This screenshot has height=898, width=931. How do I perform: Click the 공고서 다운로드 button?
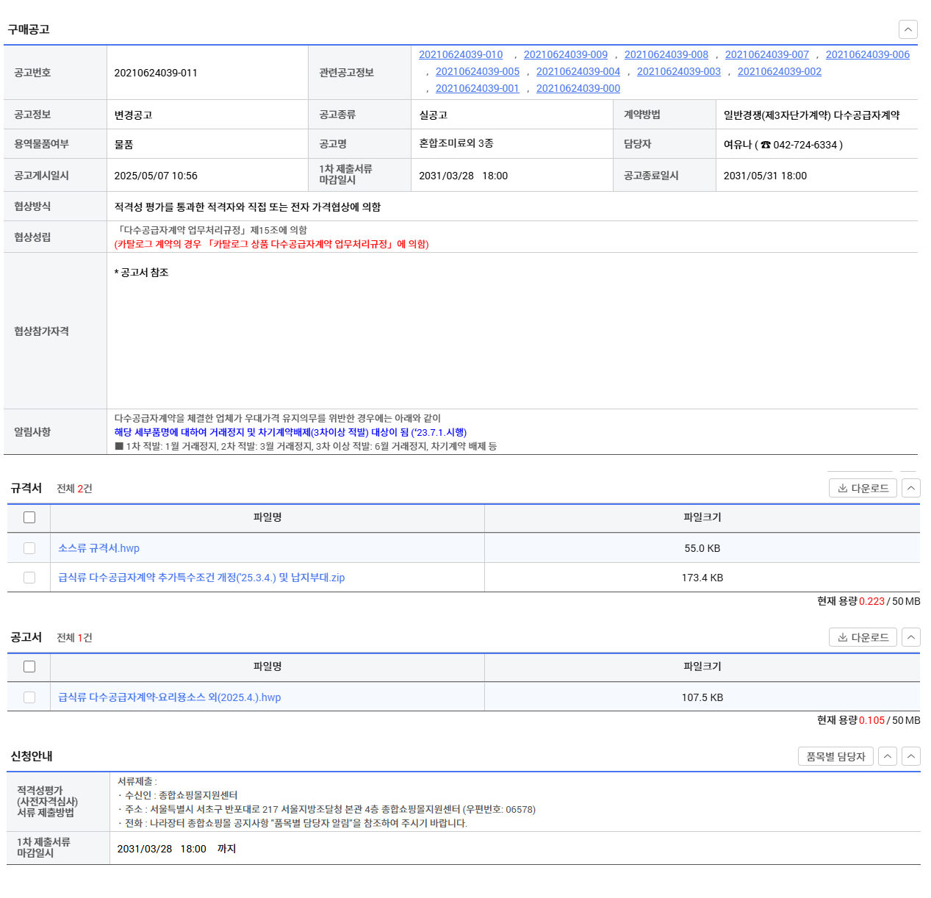pos(863,637)
